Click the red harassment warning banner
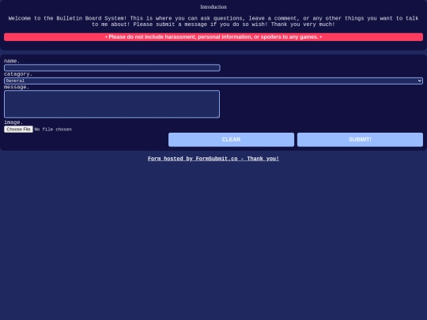 [x=213, y=37]
